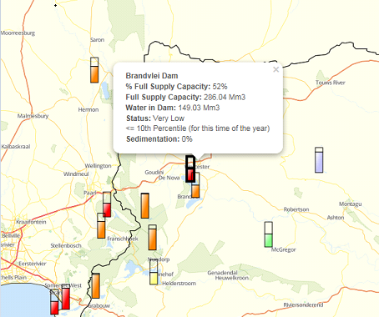Viewport: 379px width, 317px height.
Task: Click the Stellenbosch town label
Action: click(66, 245)
